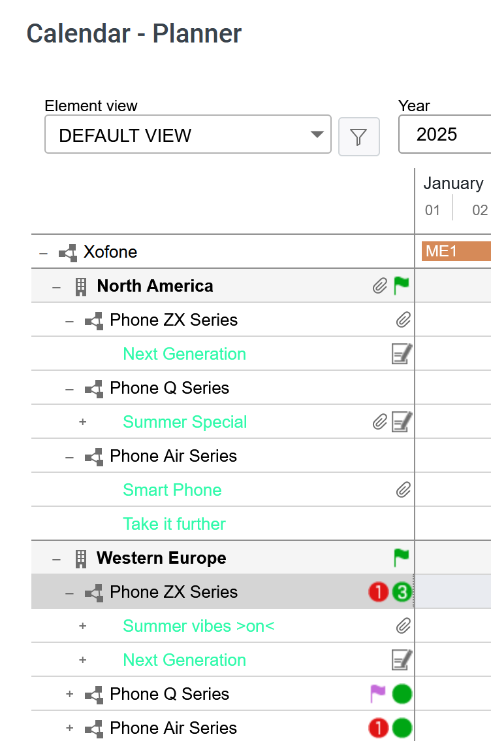The image size is (491, 741).
Task: Collapse the Western Europe group
Action: click(x=57, y=560)
